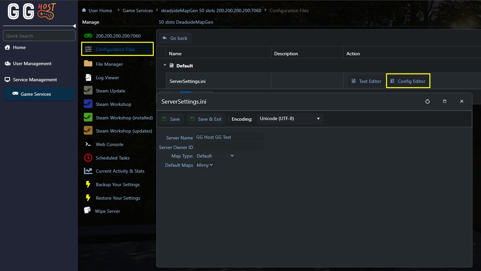Click the Go back button

coord(175,38)
